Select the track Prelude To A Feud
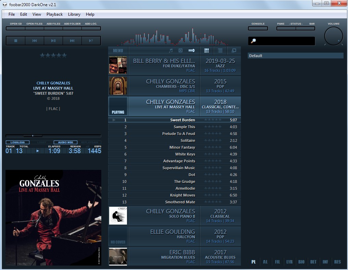Screen dimensions: 348x270 (x=175, y=134)
